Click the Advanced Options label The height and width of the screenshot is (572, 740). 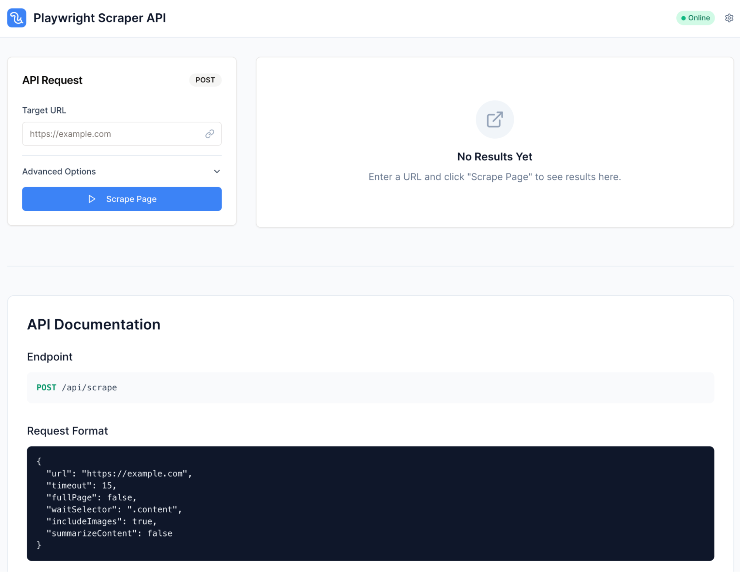[x=59, y=171]
